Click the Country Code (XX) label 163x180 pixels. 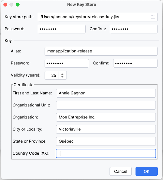point(31,153)
